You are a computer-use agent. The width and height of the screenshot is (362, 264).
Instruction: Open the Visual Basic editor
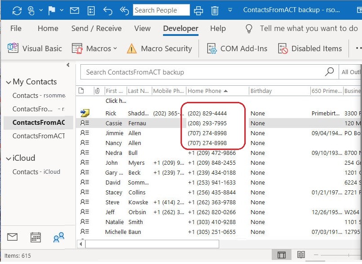coord(35,48)
